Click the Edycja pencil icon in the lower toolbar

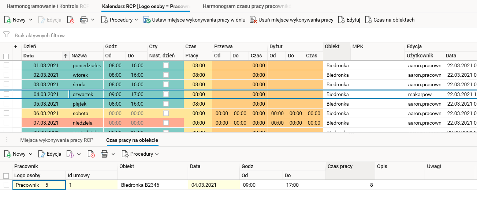click(x=42, y=154)
